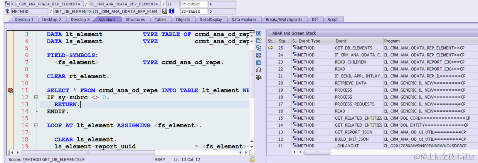The image size is (478, 163).
Task: Click the yellow arrow on stack row 25
Action: click(x=271, y=48)
